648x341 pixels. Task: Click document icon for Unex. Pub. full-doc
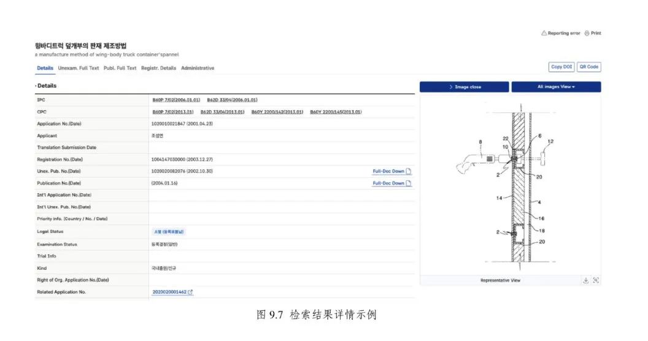click(x=409, y=171)
